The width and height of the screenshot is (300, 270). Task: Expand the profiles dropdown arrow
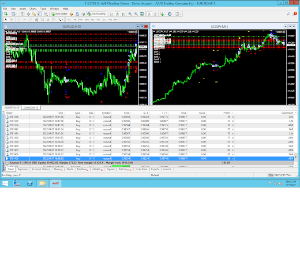coord(16,14)
